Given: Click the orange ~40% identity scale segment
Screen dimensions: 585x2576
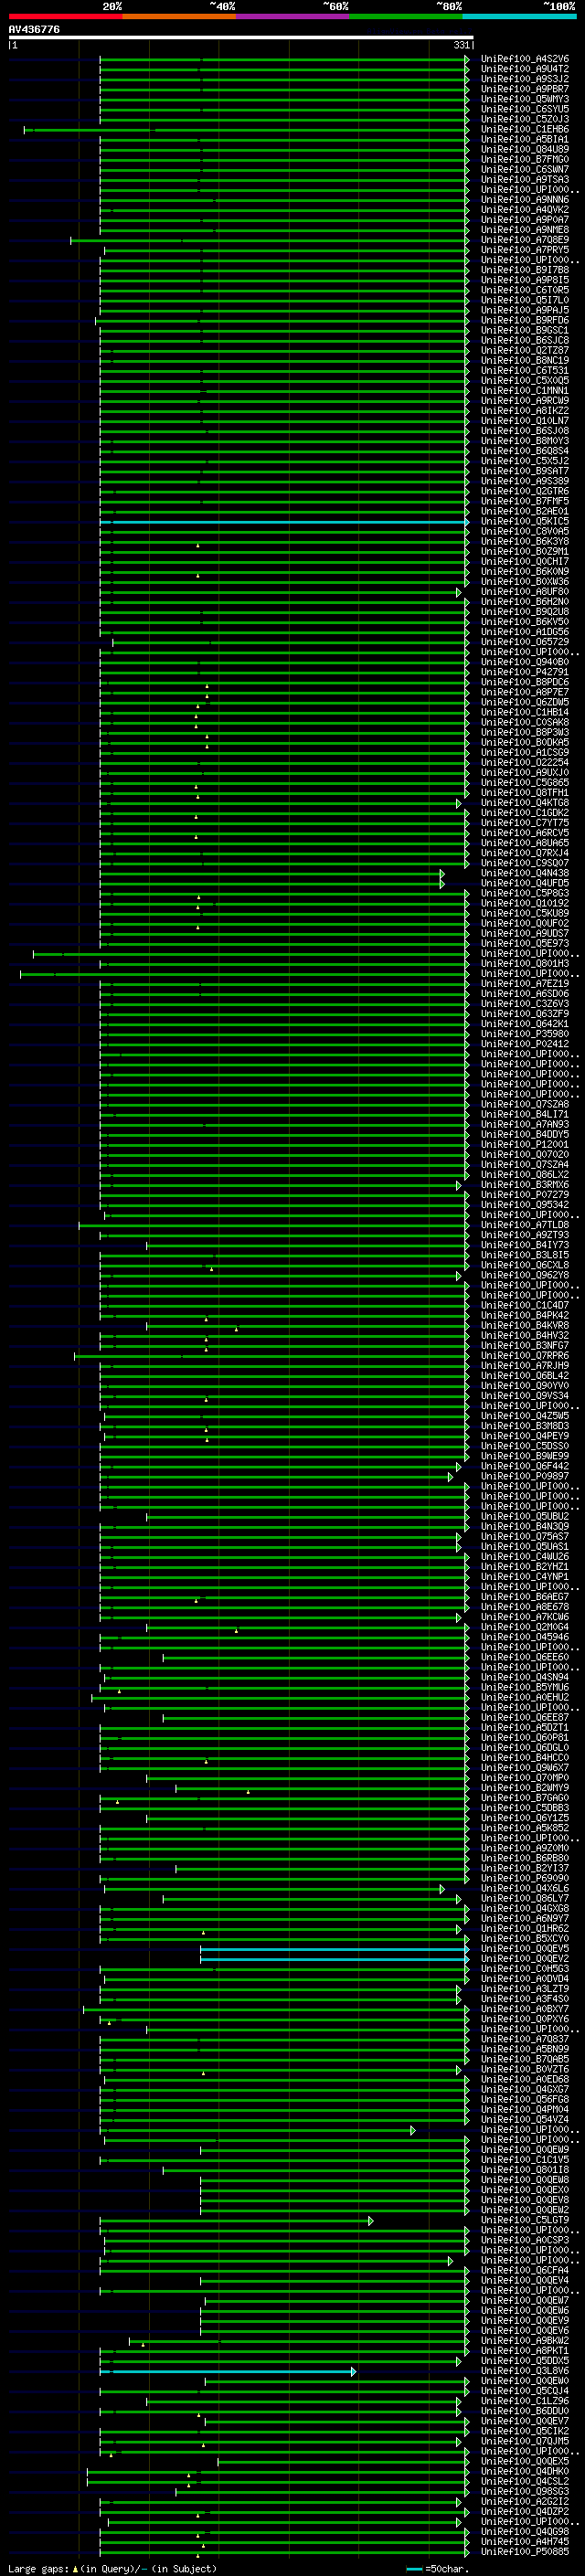Looking at the screenshot, I should tap(179, 16).
